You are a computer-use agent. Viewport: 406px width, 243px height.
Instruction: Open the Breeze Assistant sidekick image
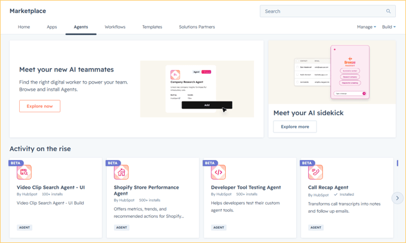[332, 72]
